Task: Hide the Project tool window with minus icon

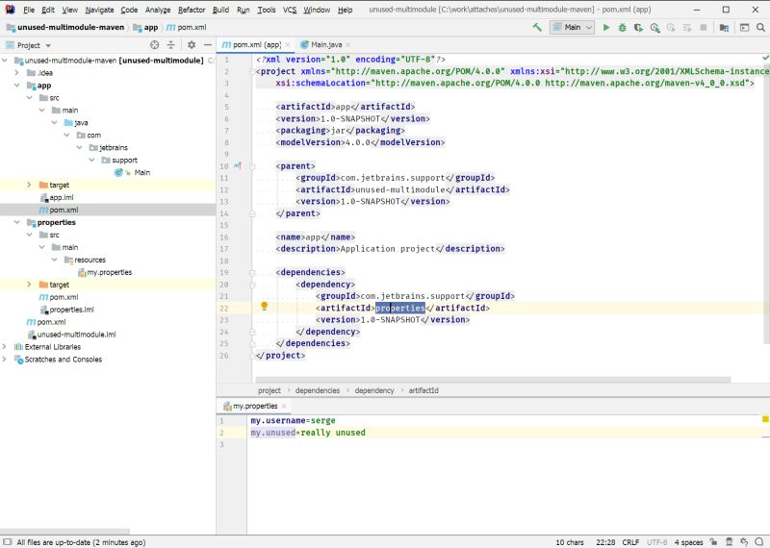Action: [x=208, y=45]
